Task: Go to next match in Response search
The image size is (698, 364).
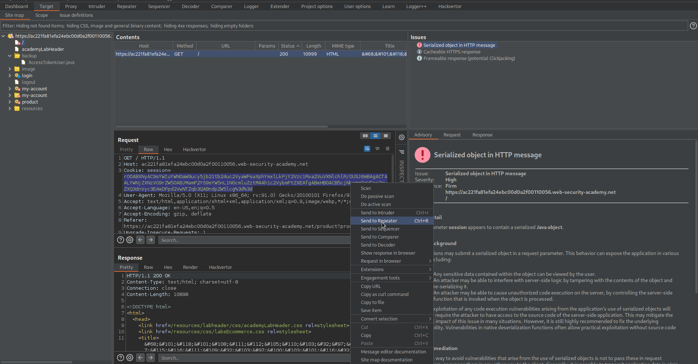Action: (x=150, y=358)
